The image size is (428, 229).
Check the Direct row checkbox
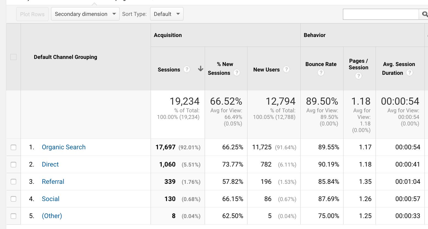pos(13,165)
